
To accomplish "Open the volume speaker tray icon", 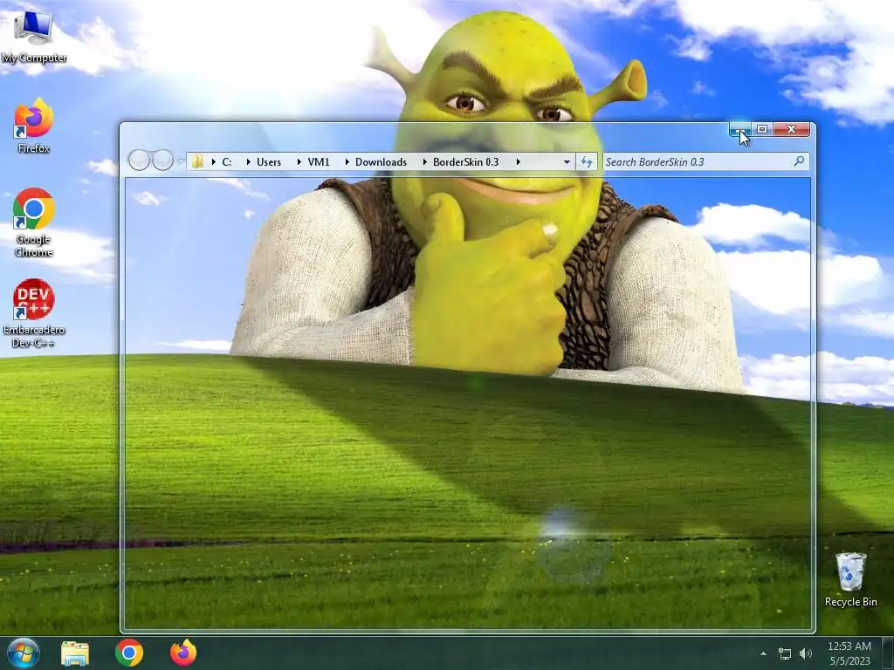I will pyautogui.click(x=806, y=653).
